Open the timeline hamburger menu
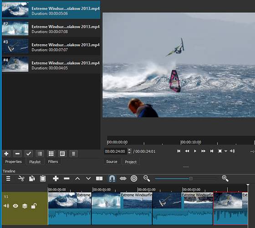 pos(8,178)
